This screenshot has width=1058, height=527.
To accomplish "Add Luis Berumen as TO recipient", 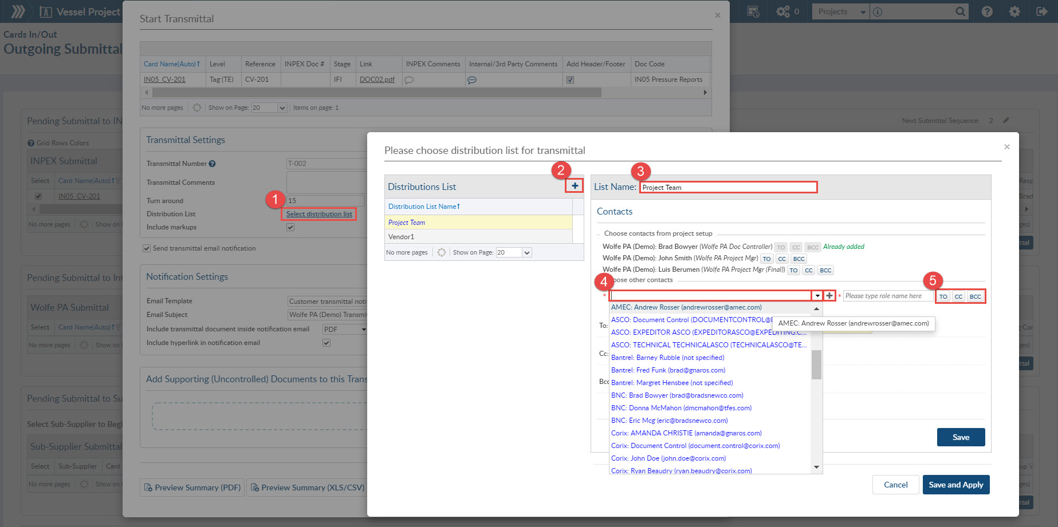I will [793, 270].
